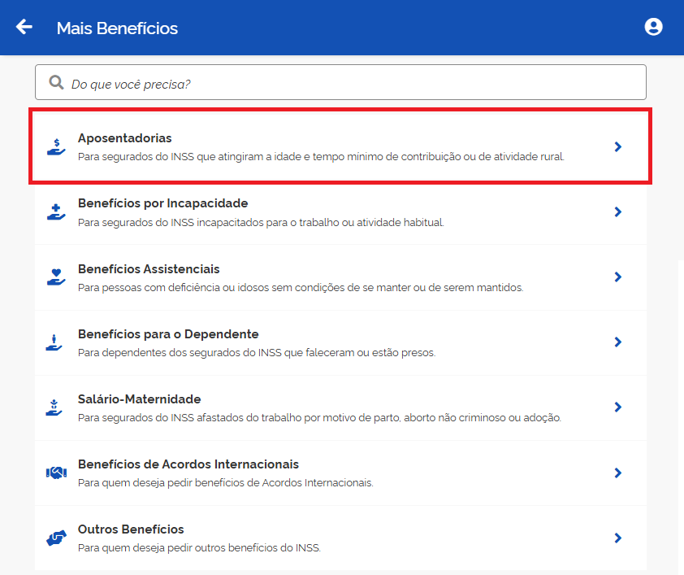The image size is (684, 575).
Task: Click the Salário-Maternidade icon
Action: tap(54, 407)
